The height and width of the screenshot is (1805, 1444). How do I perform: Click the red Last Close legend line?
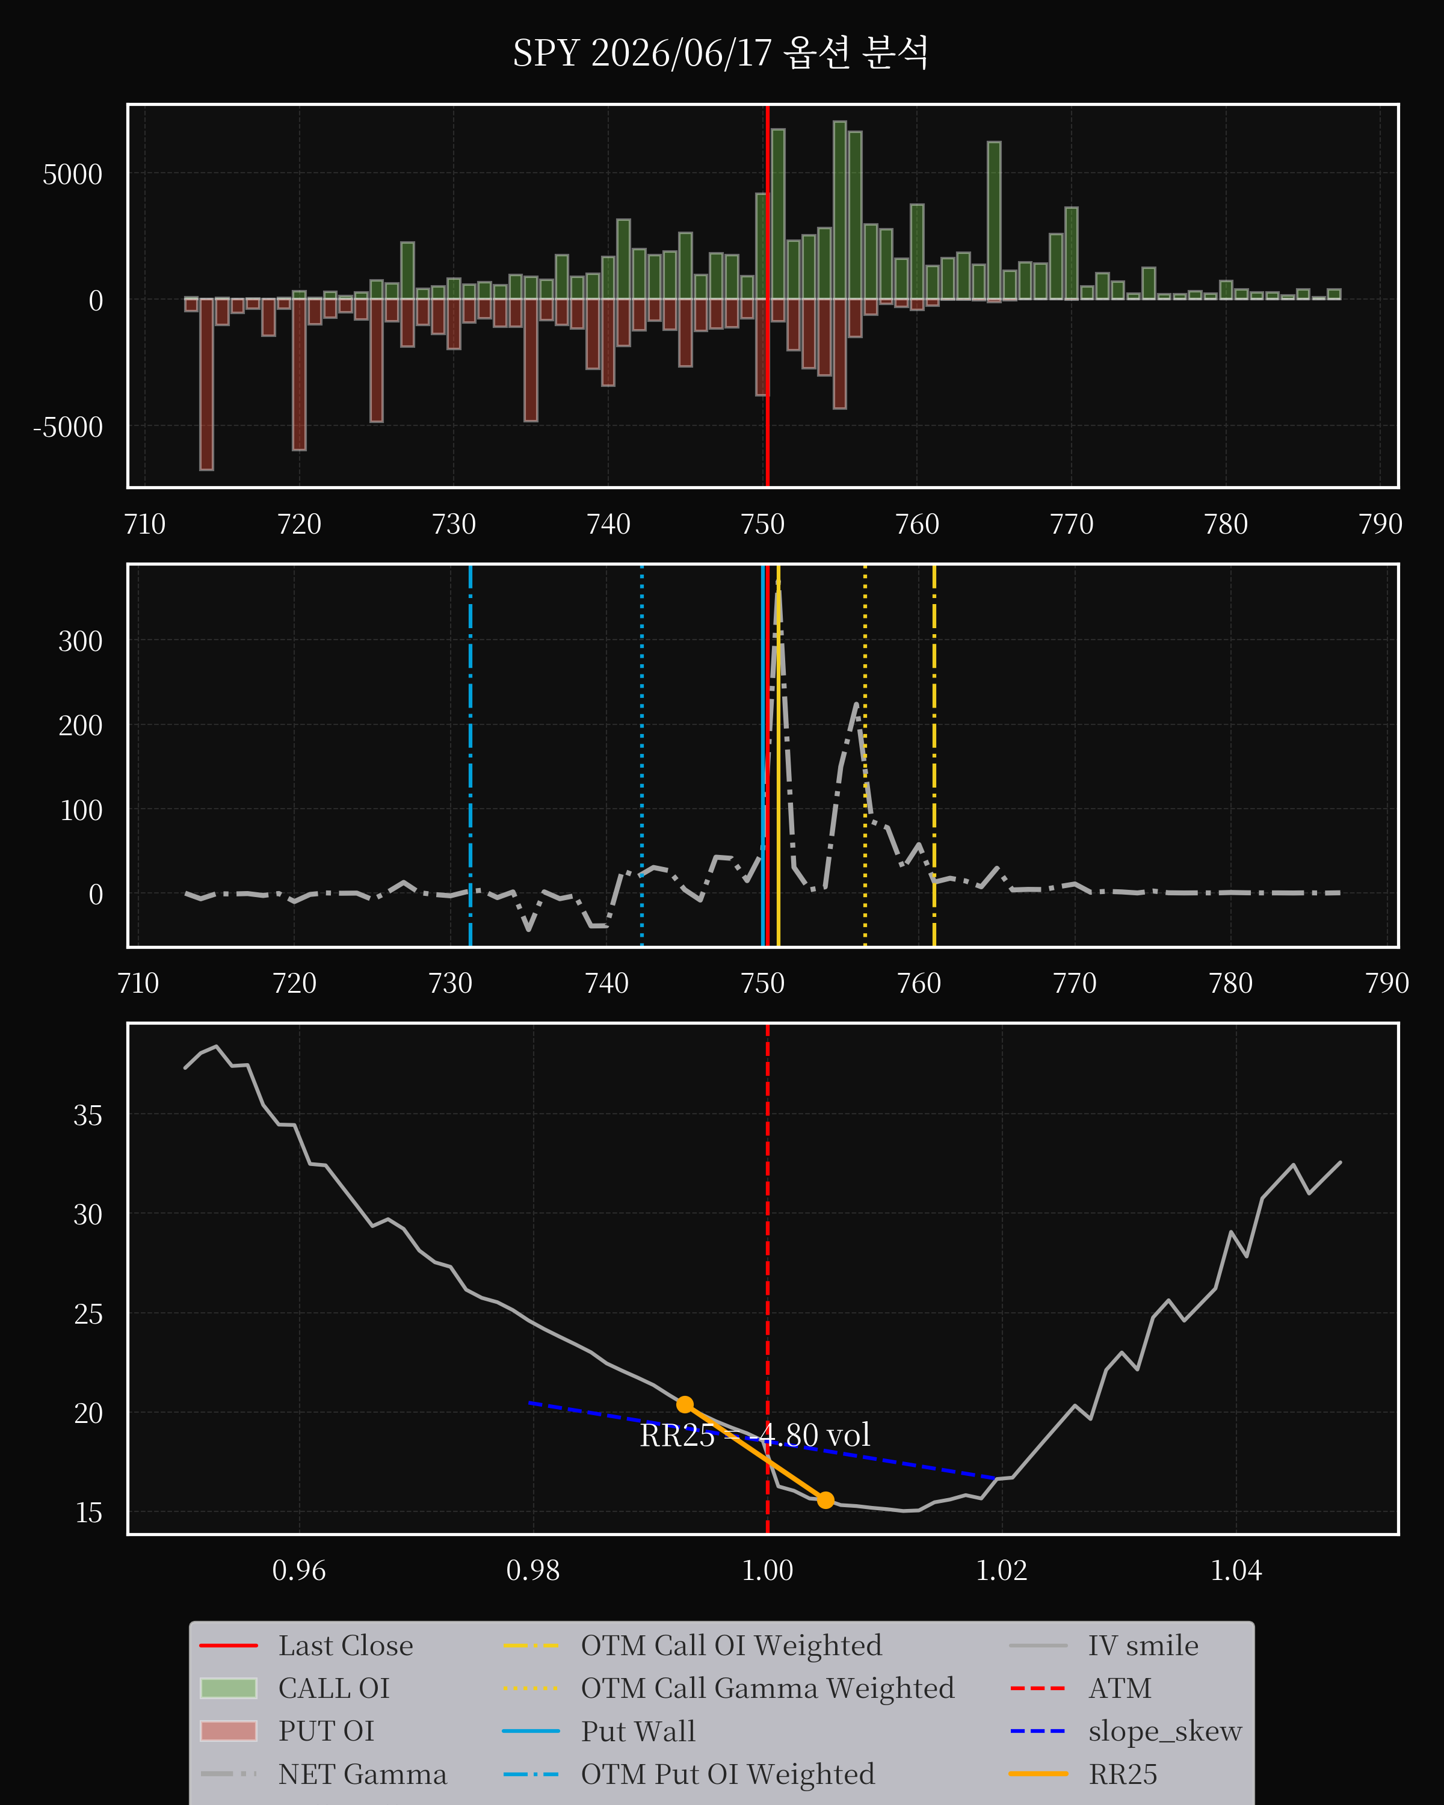pyautogui.click(x=229, y=1646)
